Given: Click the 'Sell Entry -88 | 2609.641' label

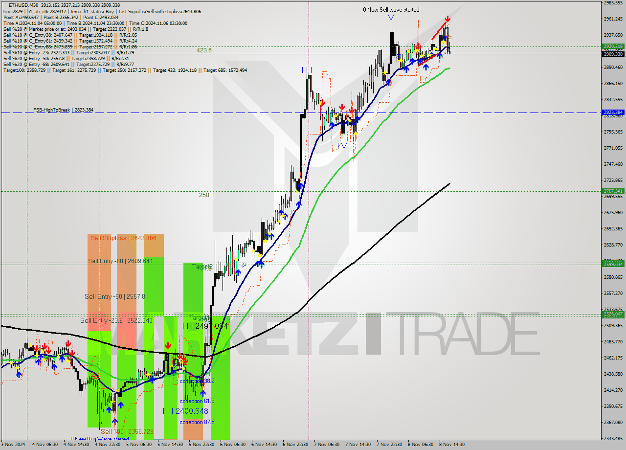Looking at the screenshot, I should coord(120,261).
